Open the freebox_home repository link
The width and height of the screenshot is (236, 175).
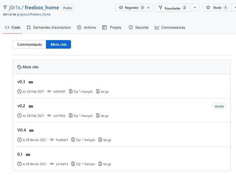tap(42, 7)
